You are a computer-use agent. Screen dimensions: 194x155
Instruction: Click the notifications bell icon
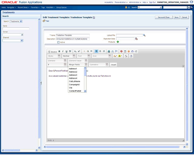pos(126,7)
